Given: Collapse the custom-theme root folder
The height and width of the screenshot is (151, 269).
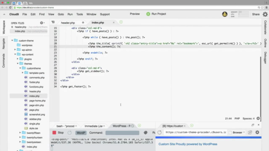Looking at the screenshot, I should (x=12, y=41).
